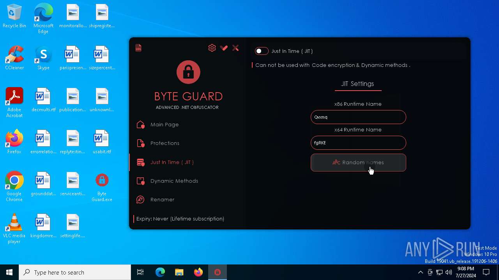Select parispresen... Word document

coord(73,58)
